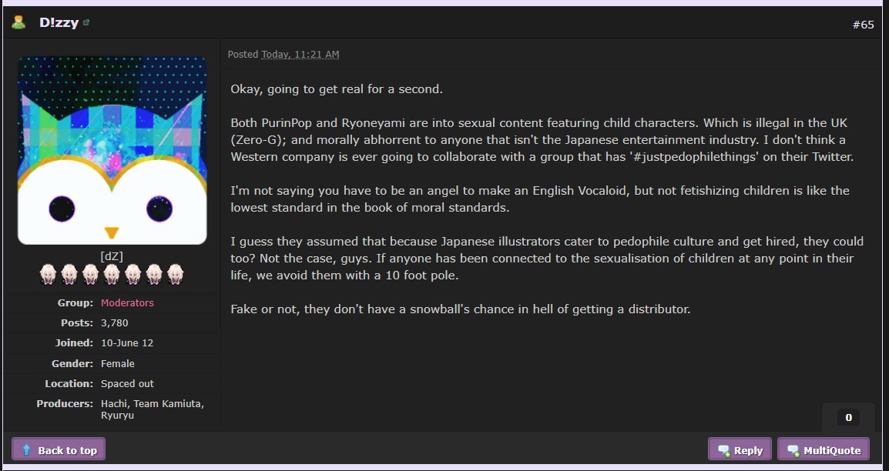
Task: Open the small profile card icon after D!zzy
Action: 86,22
